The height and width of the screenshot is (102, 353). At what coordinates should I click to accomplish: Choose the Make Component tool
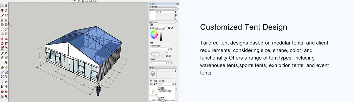point(6,6)
